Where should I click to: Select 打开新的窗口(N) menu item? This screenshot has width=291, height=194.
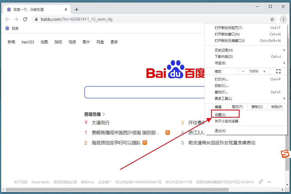pyautogui.click(x=246, y=34)
